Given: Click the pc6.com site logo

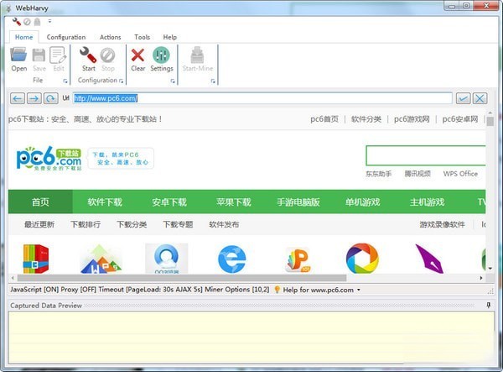Looking at the screenshot, I should tap(49, 158).
